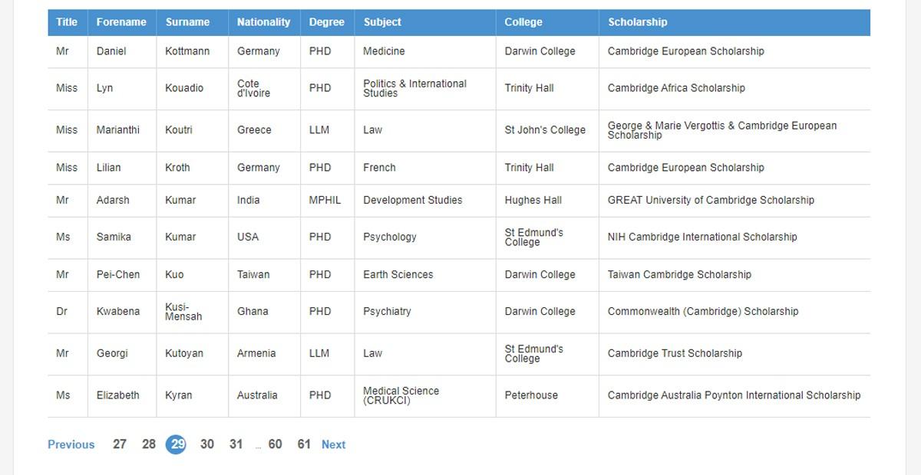Select the Degree column header
The width and height of the screenshot is (921, 475).
(x=327, y=22)
